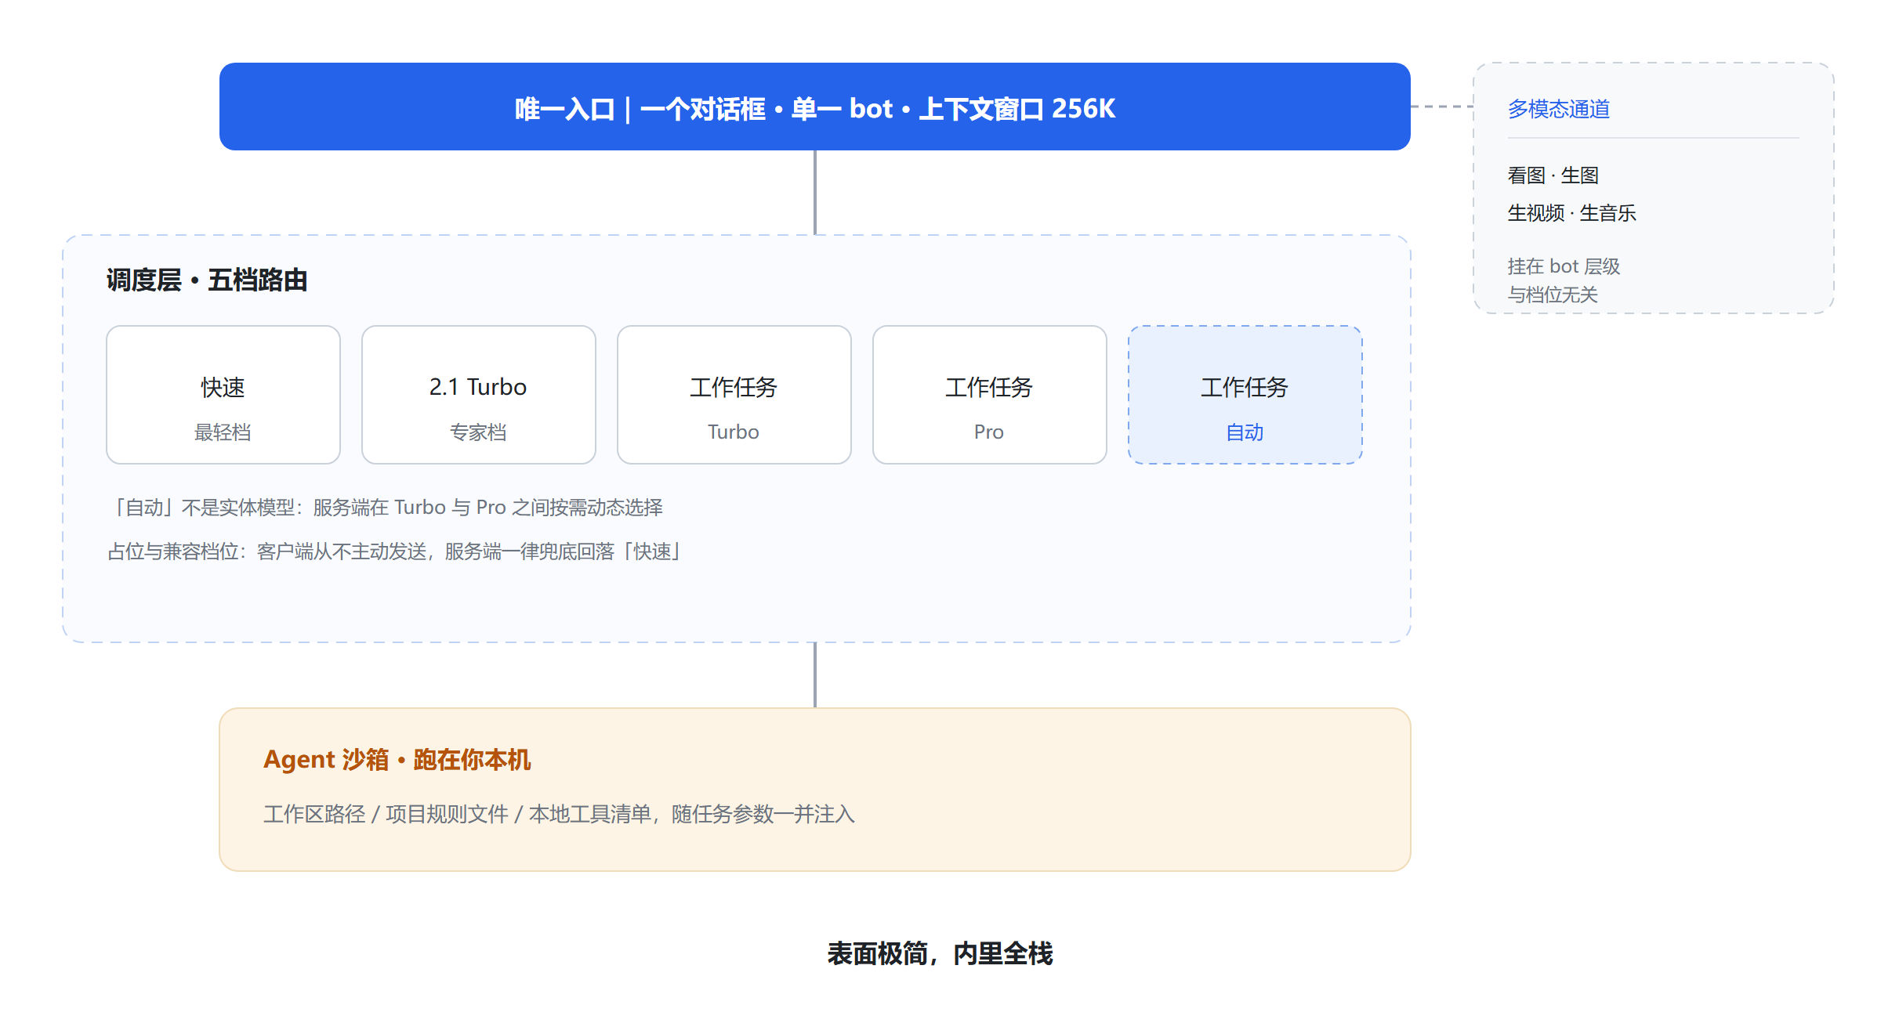
Task: Click the 多模态通道 title
Action: (1559, 109)
